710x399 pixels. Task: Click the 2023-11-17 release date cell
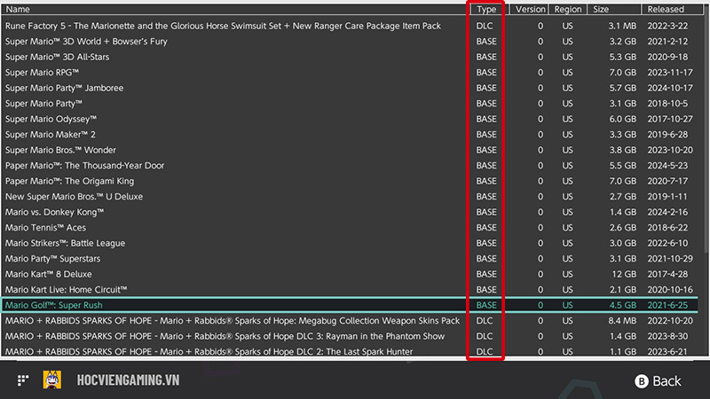point(670,73)
